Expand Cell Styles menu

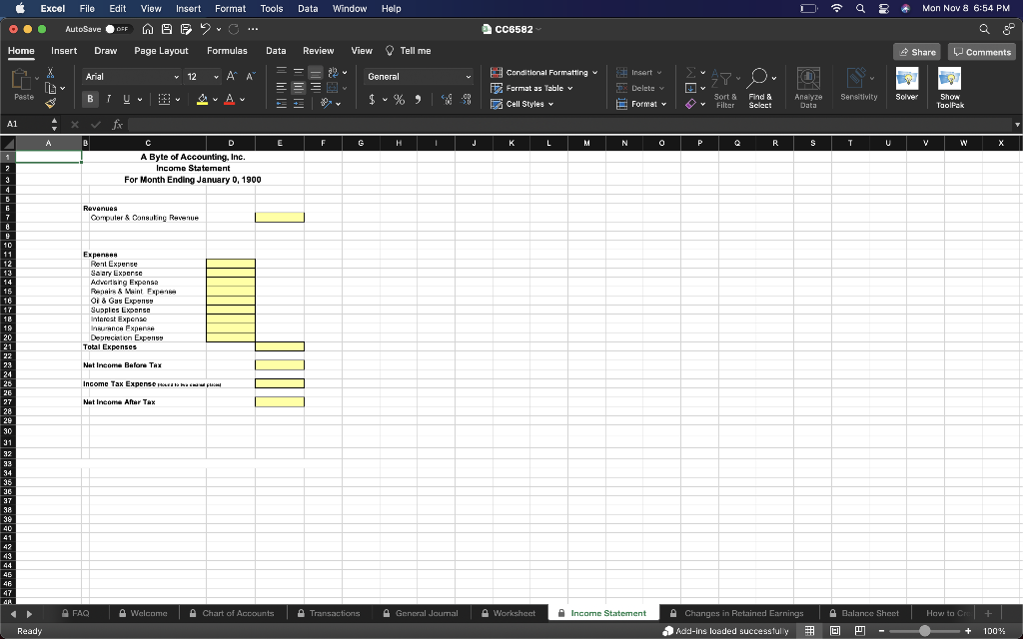pos(521,104)
